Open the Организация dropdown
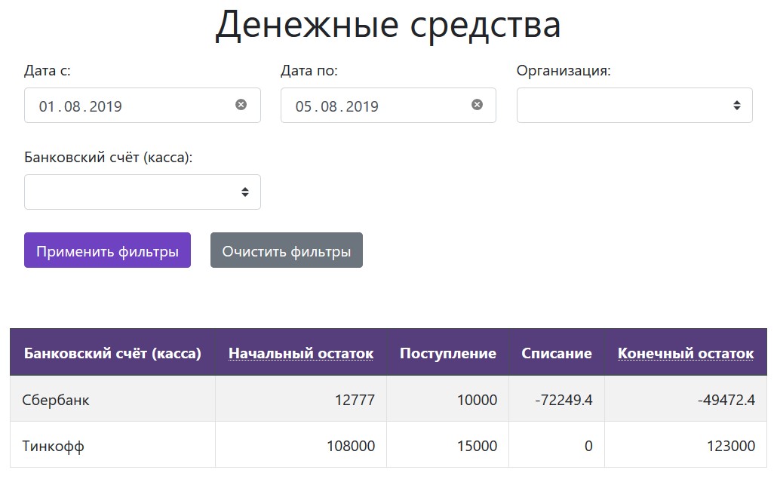Viewport: 777px width, 479px height. (x=634, y=106)
